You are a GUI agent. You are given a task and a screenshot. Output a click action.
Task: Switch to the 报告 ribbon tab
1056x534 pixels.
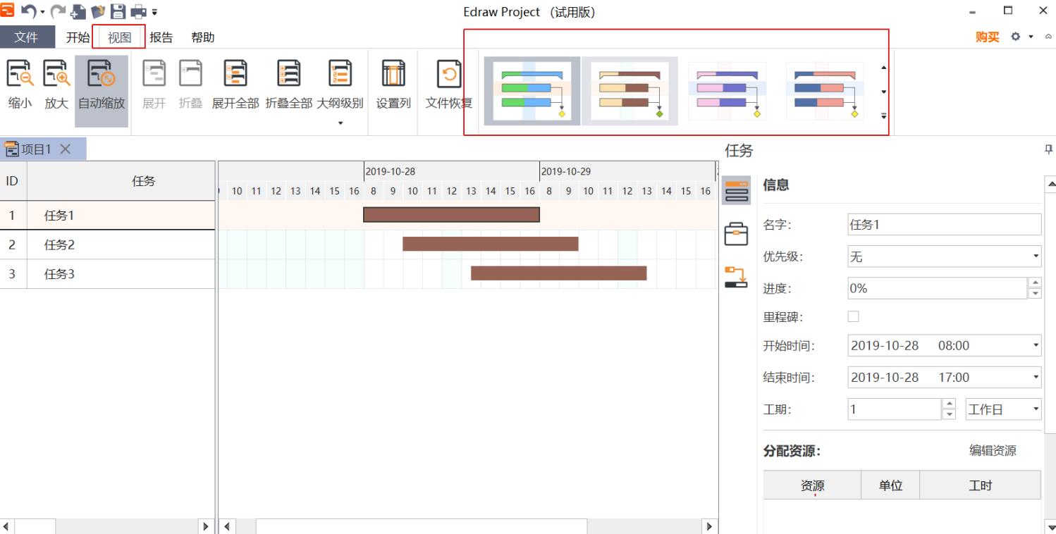(161, 37)
